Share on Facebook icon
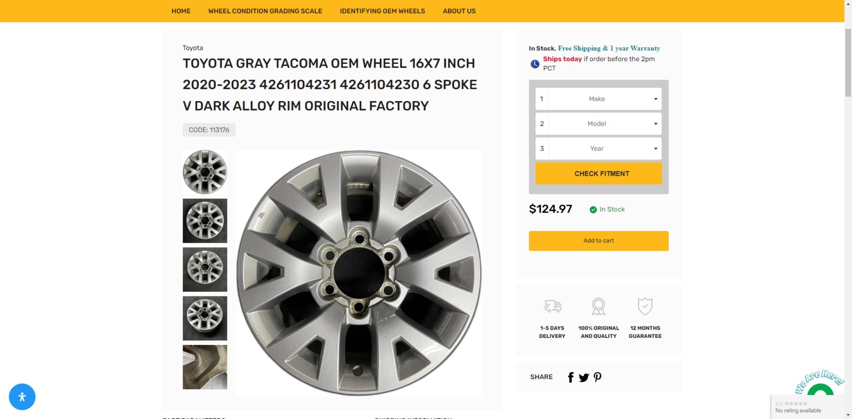Viewport: 852px width, 419px height. pos(571,377)
